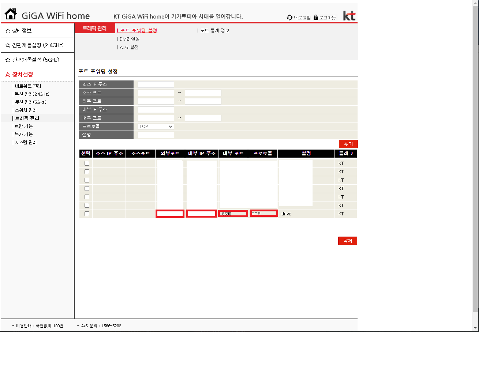Click the scrollbar up arrow
This screenshot has width=482, height=373.
click(x=475, y=3)
